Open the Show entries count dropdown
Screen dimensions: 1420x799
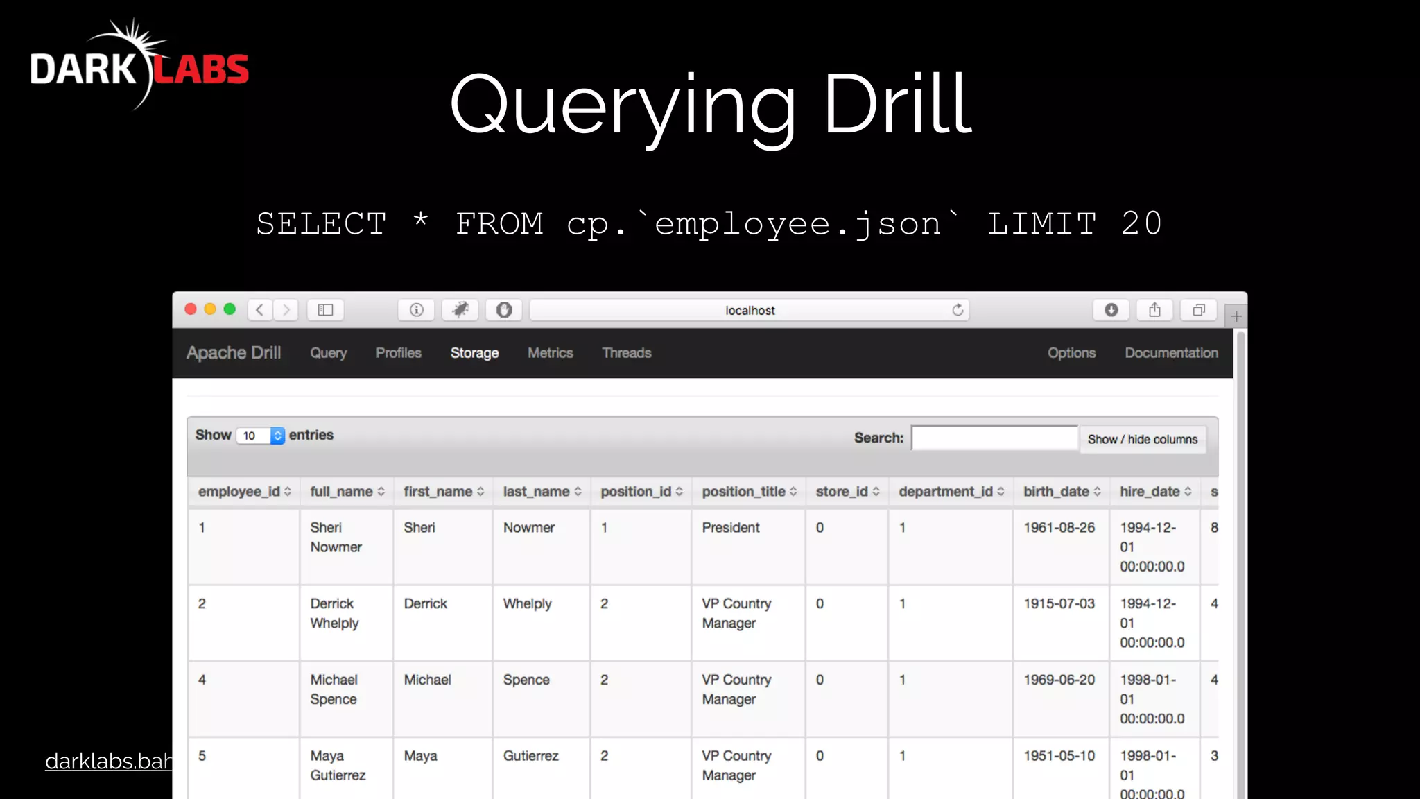click(x=261, y=436)
